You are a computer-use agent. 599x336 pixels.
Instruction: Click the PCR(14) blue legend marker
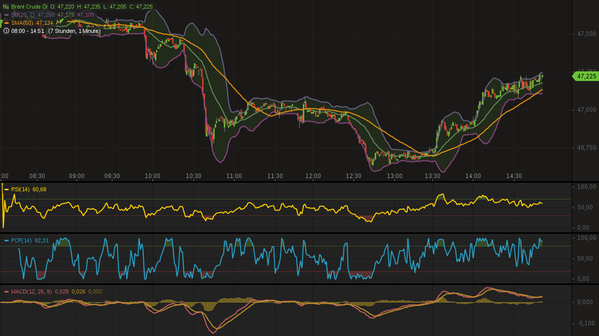7,241
